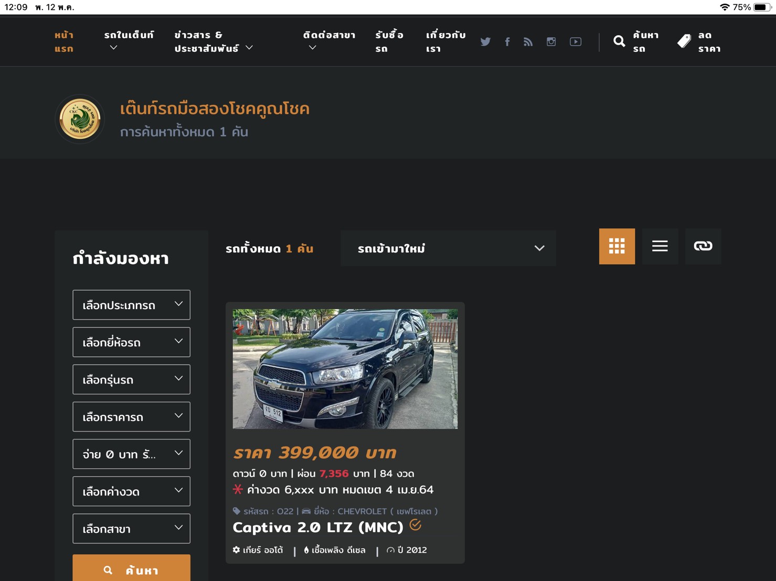Open the เลือกรุ่นรถ dropdown
The image size is (776, 581).
(x=131, y=379)
